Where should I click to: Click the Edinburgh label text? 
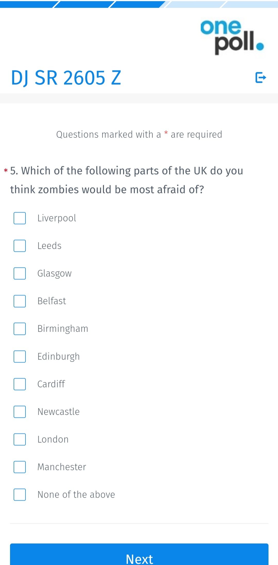coord(59,357)
